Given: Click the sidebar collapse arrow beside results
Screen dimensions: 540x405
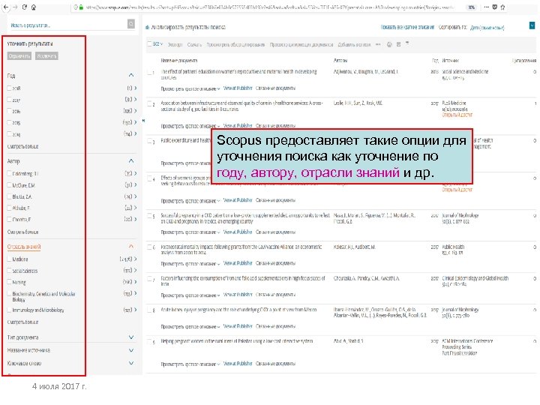Looking at the screenshot, I should [x=143, y=121].
